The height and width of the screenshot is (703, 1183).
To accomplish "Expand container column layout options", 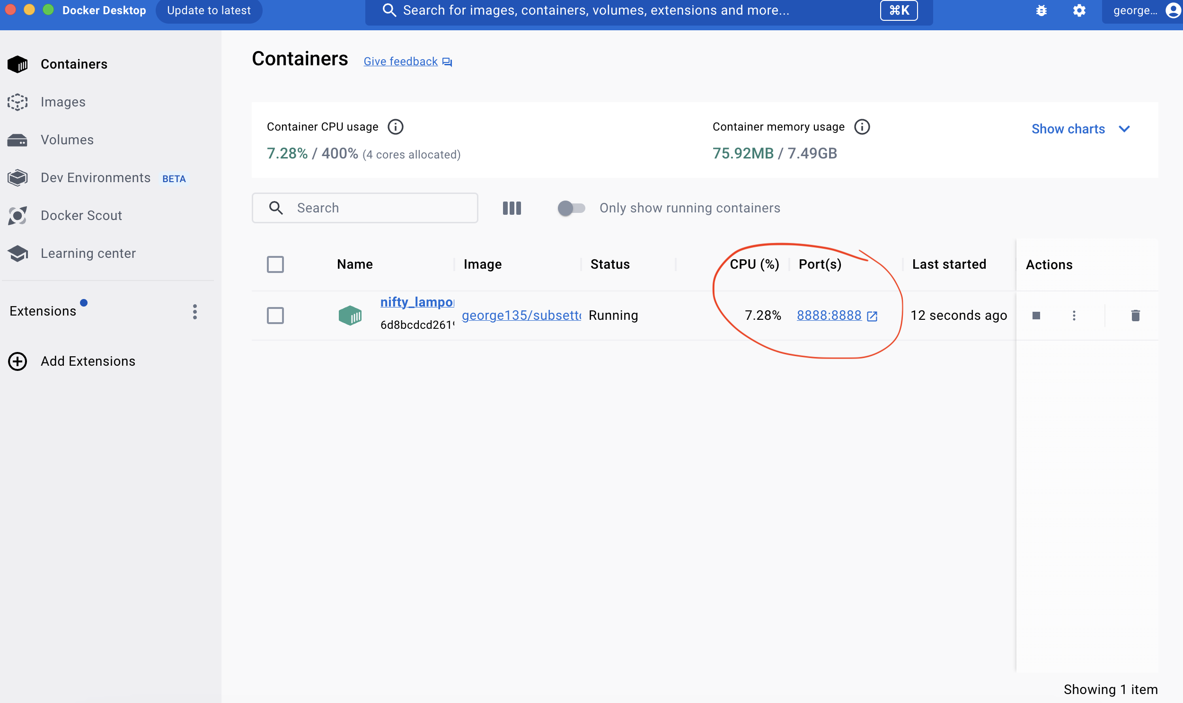I will coord(511,208).
